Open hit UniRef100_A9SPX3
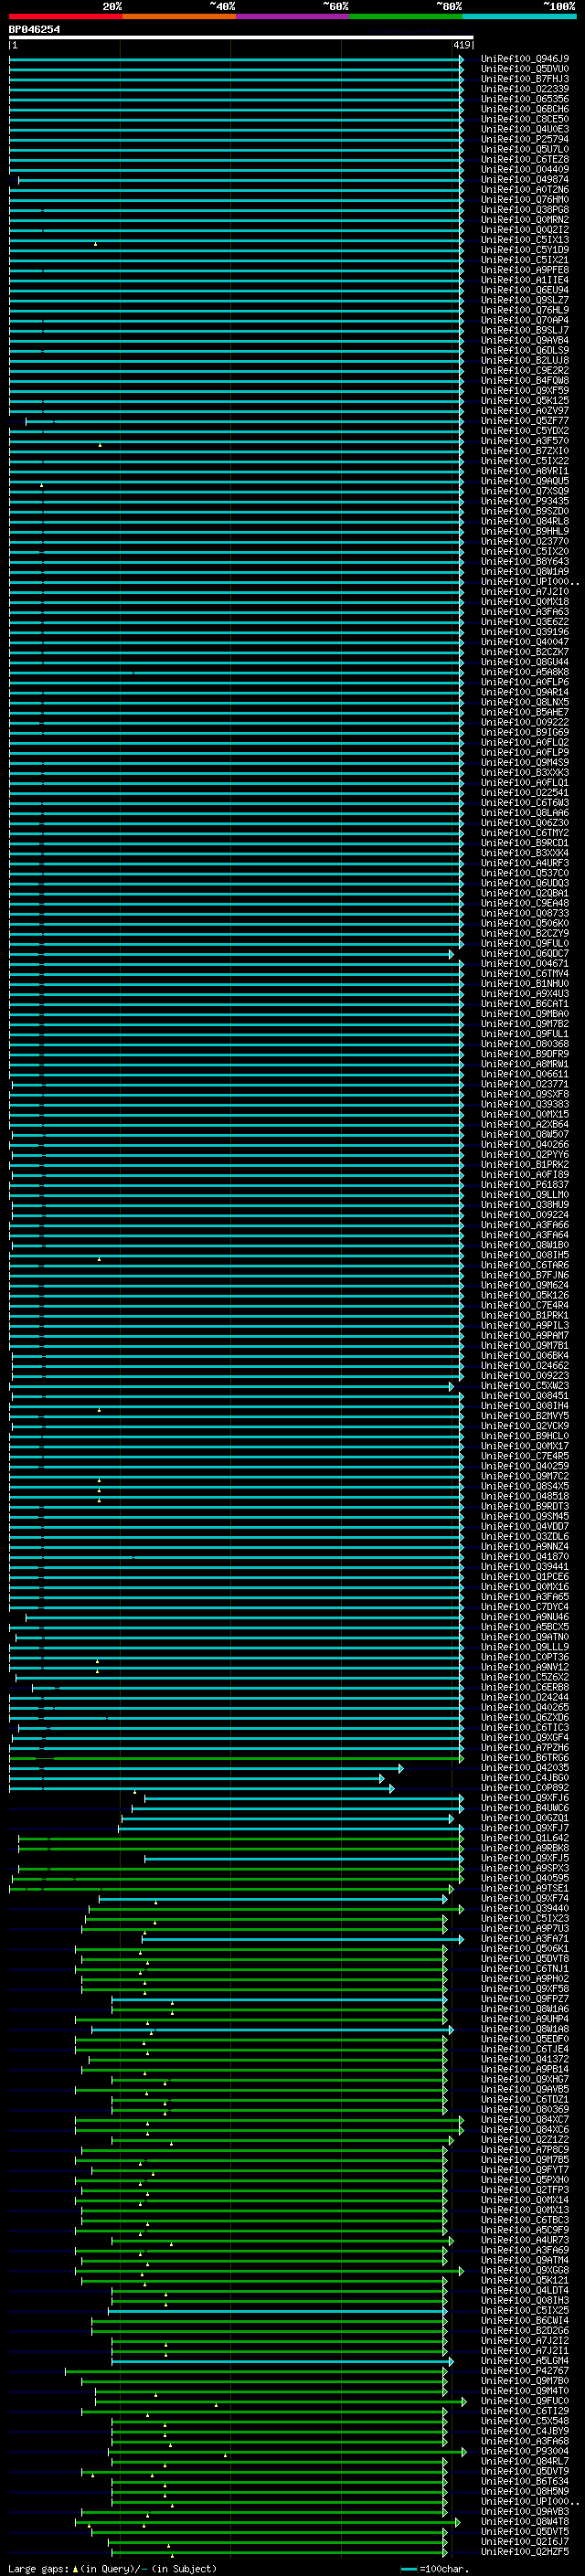The height and width of the screenshot is (2576, 585). [x=524, y=1868]
